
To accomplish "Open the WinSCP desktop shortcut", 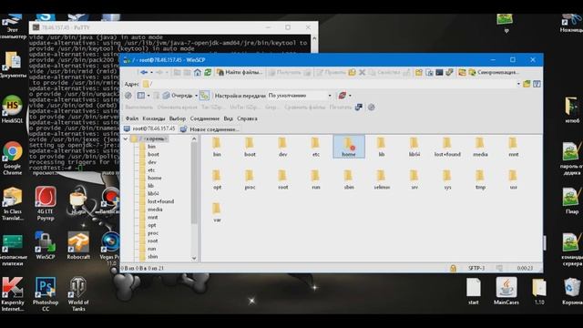I will click(46, 245).
